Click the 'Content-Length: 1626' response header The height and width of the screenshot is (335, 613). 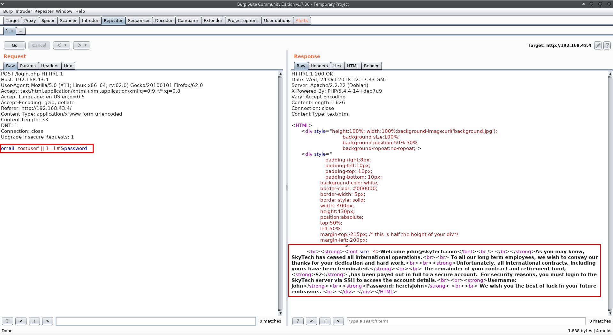point(318,103)
